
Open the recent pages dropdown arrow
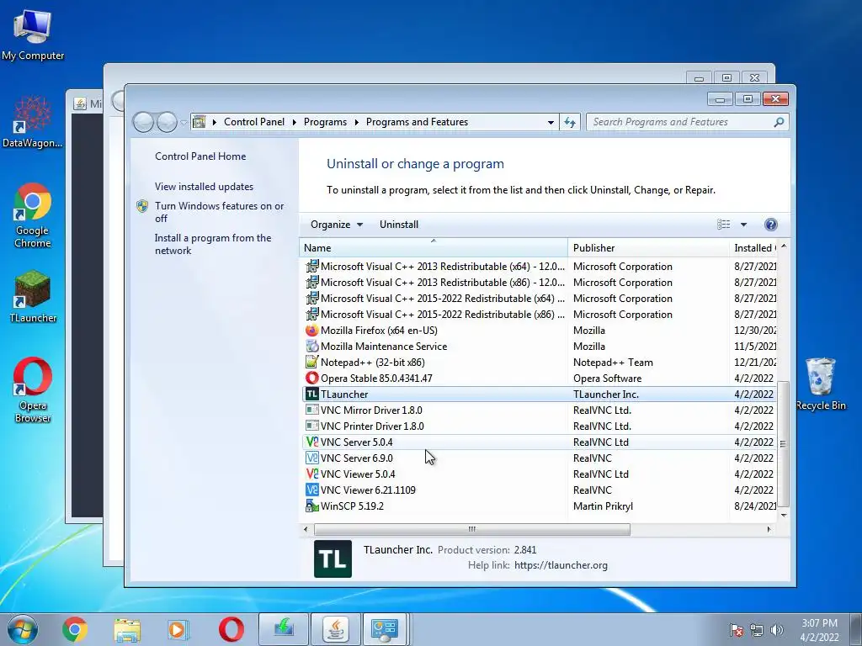pos(184,123)
